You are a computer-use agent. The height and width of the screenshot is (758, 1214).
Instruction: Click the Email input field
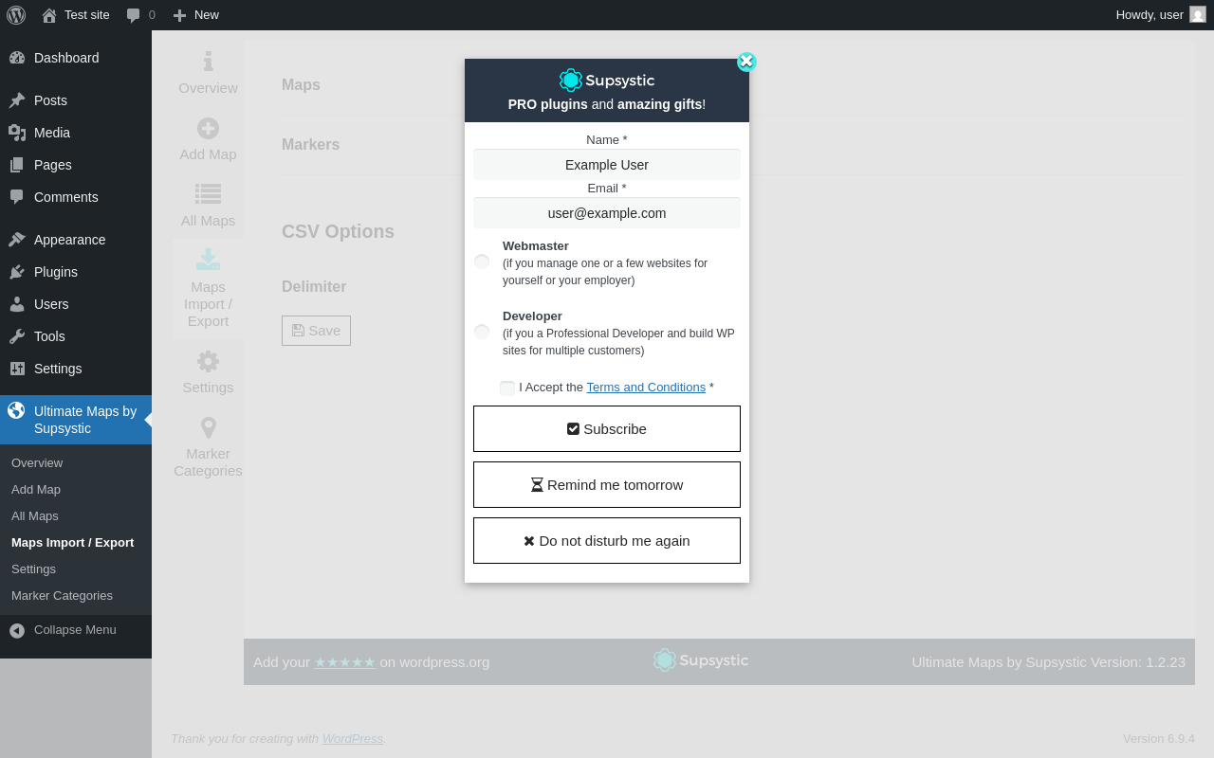pyautogui.click(x=607, y=213)
